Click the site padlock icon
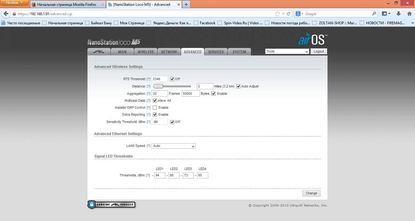Image resolution: width=415 pixels, height=221 pixels. coord(14,14)
